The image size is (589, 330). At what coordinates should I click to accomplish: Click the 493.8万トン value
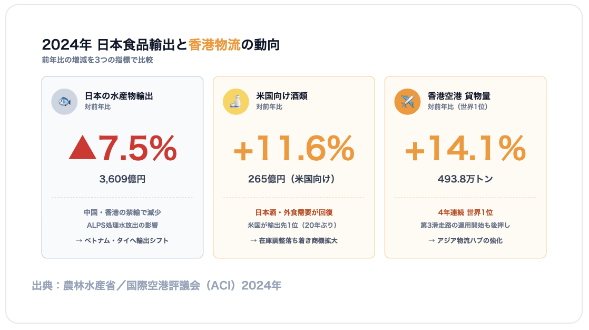click(x=465, y=179)
